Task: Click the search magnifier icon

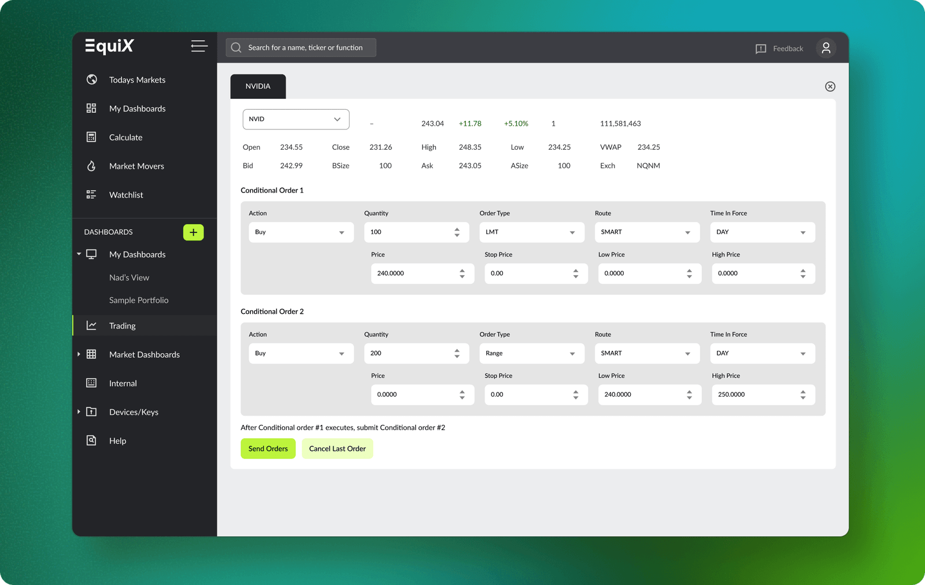Action: [236, 47]
